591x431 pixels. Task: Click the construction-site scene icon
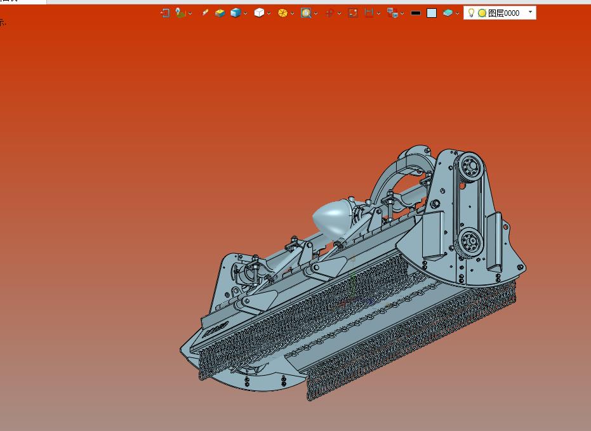point(180,13)
